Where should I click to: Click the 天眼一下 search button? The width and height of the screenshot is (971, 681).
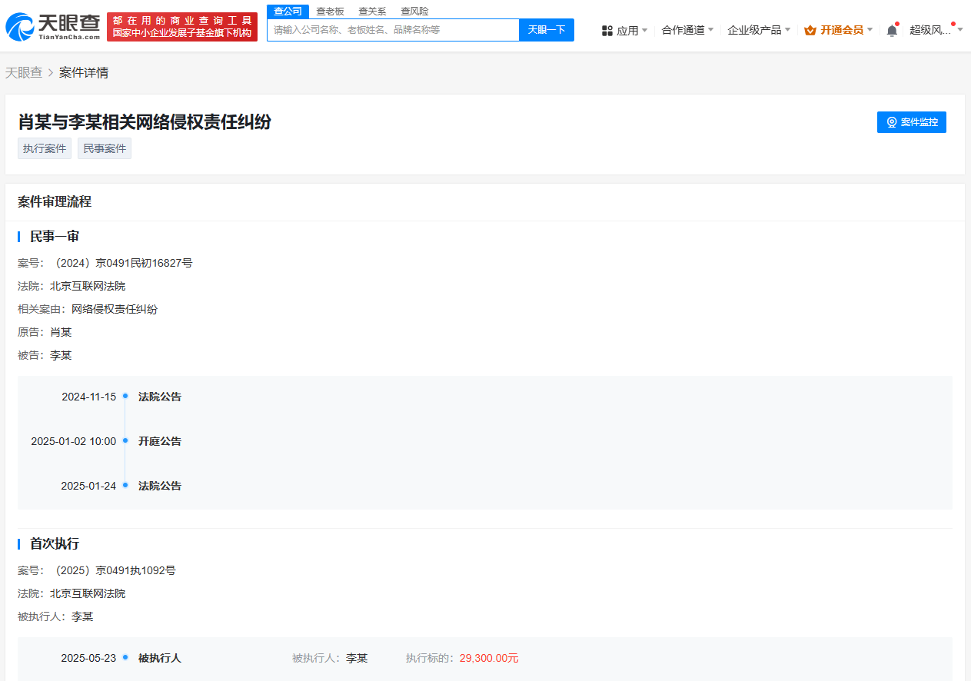point(547,30)
